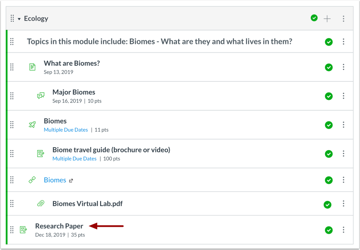Open the options menu for Biomes Virtual Lab.pdf
Screen dimensions: 360x250
[x=344, y=203]
